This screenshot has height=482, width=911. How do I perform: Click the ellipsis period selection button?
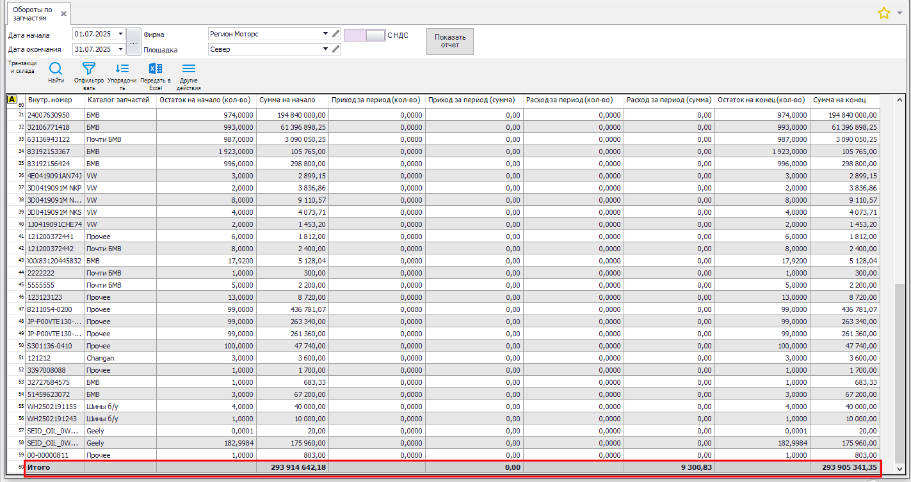click(x=133, y=42)
